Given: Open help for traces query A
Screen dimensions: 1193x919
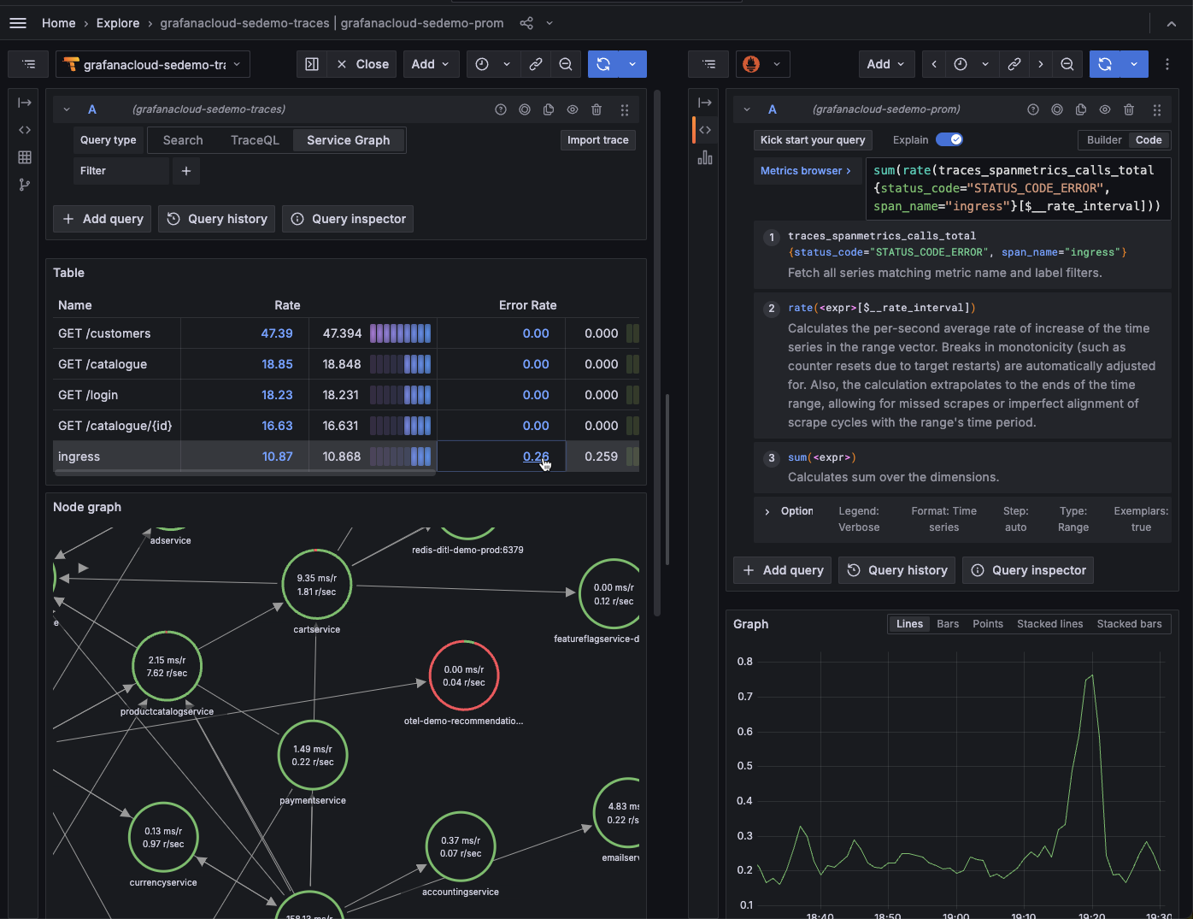Looking at the screenshot, I should pyautogui.click(x=500, y=109).
